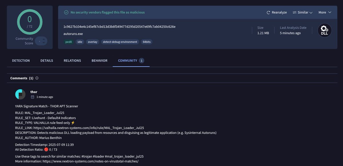Click the #trojan hashtag
Viewport: 343px width, 166px height.
click(87, 157)
